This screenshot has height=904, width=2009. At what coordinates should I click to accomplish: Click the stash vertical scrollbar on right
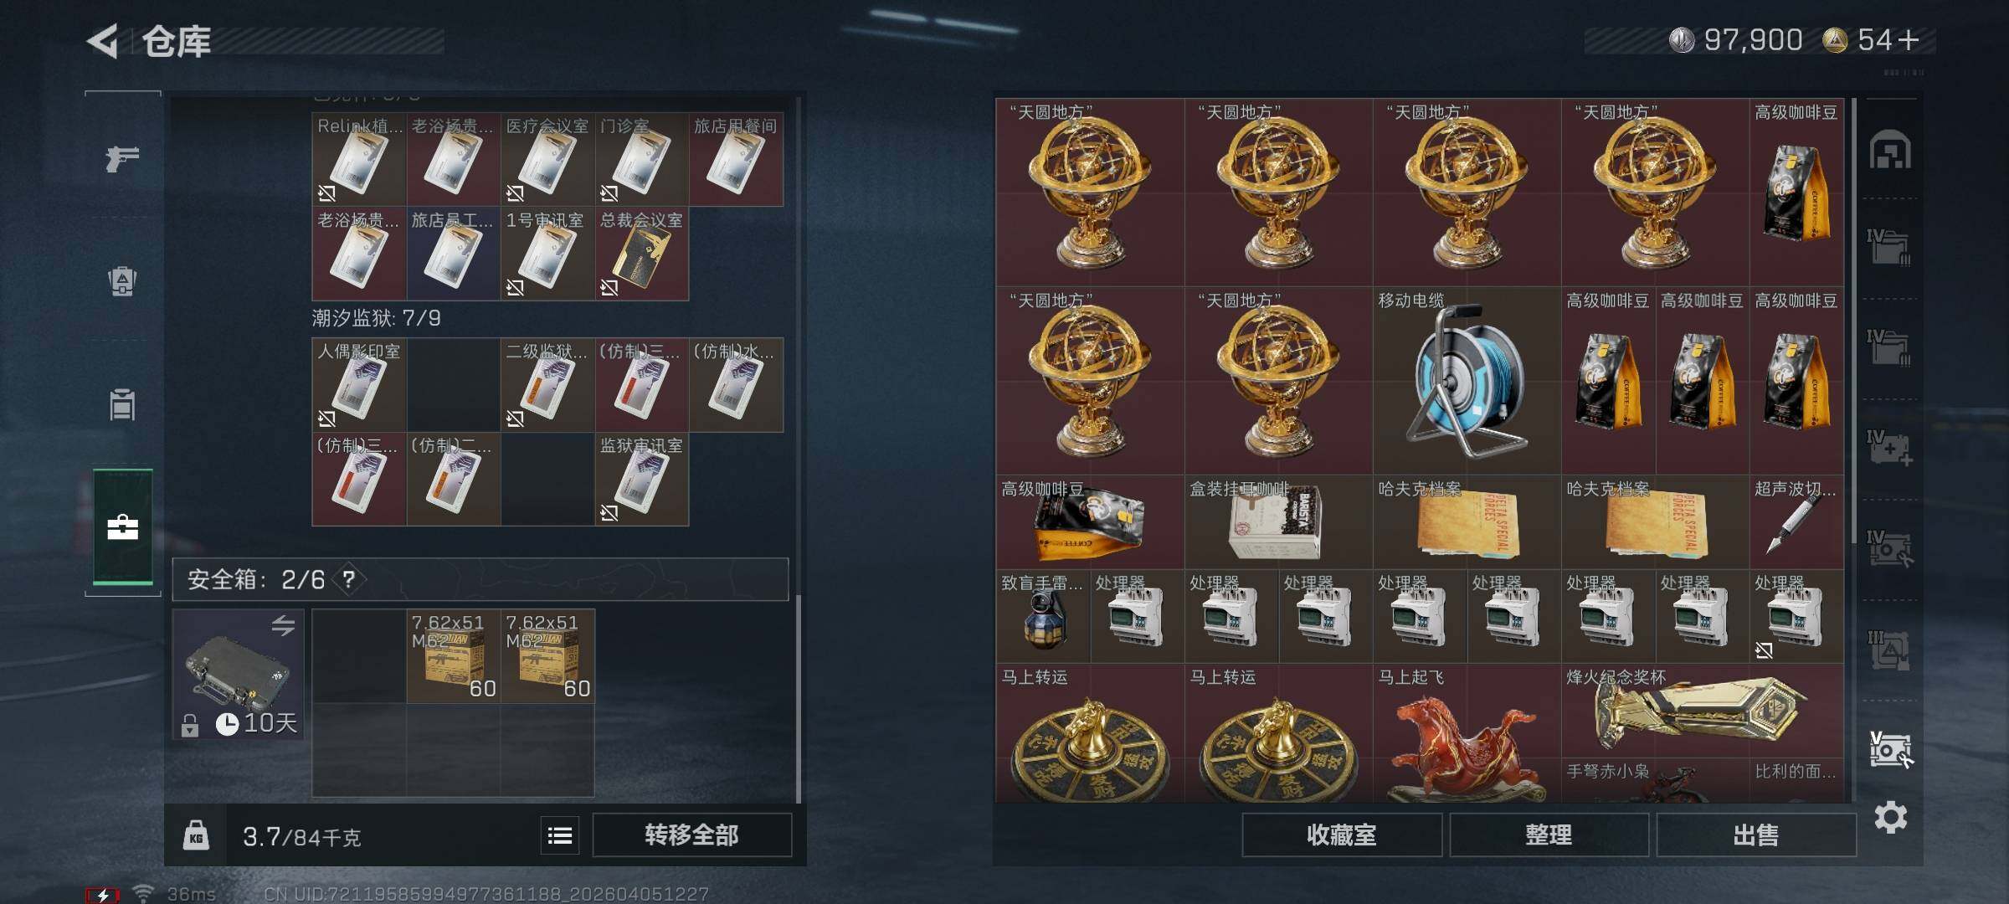click(1854, 310)
